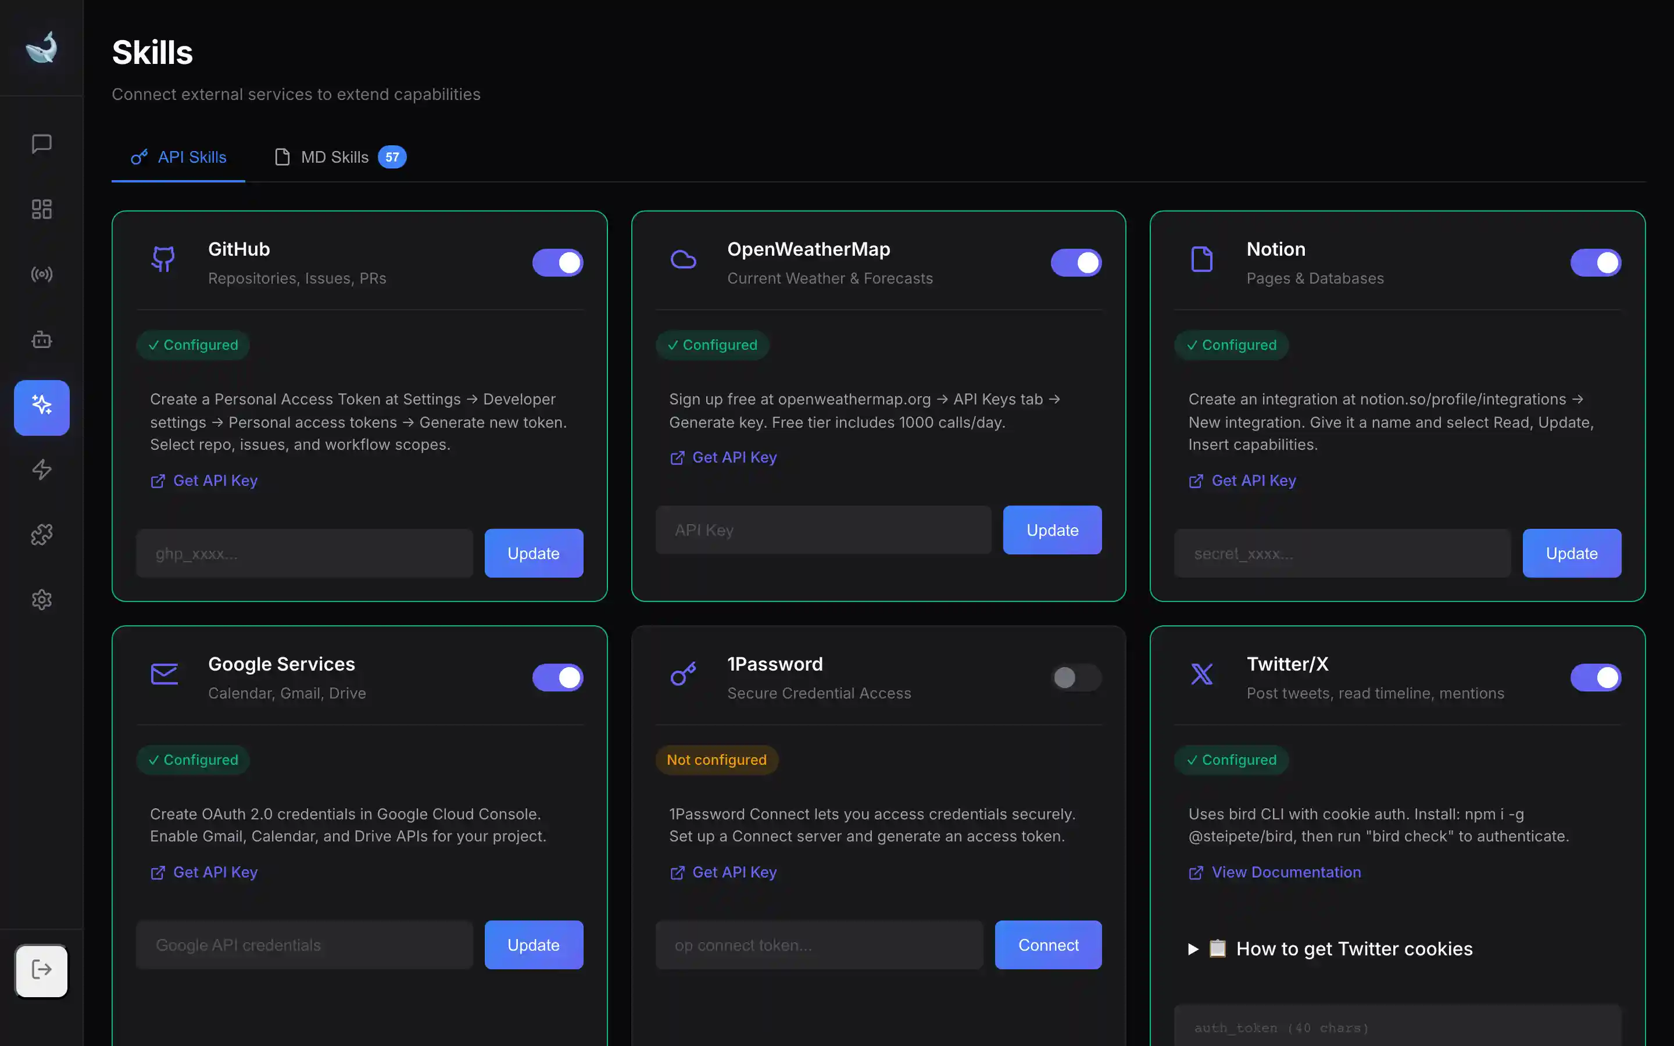Enable the 1Password skill toggle
The width and height of the screenshot is (1674, 1046).
[1076, 678]
